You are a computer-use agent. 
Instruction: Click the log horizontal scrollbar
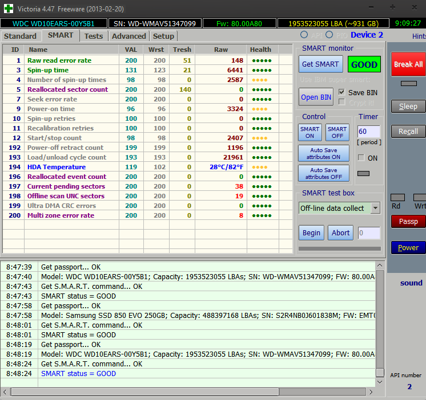click(x=144, y=391)
